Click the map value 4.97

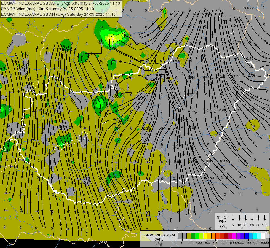tap(192, 111)
